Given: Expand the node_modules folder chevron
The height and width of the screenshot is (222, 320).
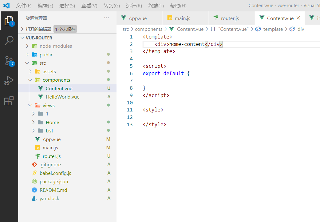Looking at the screenshot, I should 27,46.
